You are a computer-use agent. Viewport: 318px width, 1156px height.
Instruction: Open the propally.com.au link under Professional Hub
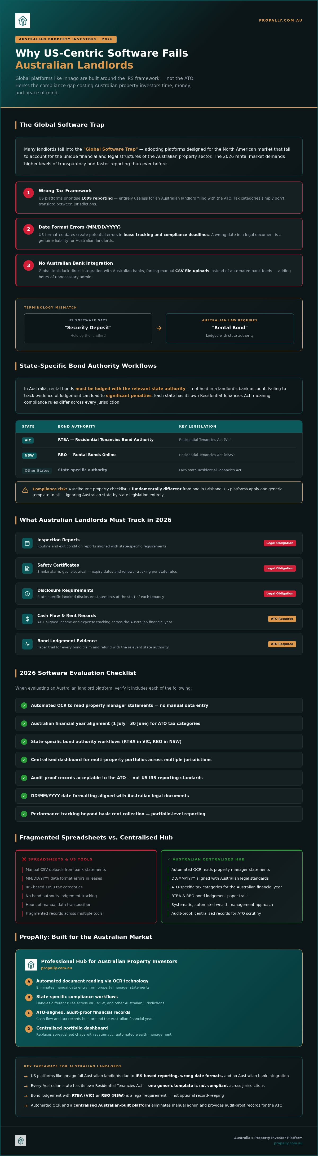[56, 968]
